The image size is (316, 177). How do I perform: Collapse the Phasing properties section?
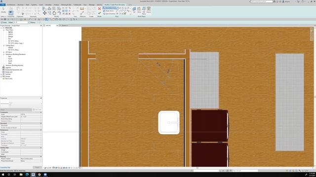[x=41, y=156]
